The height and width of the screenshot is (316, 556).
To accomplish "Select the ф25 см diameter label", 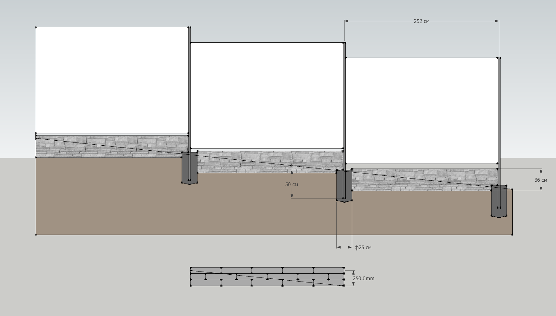I will click(x=363, y=247).
